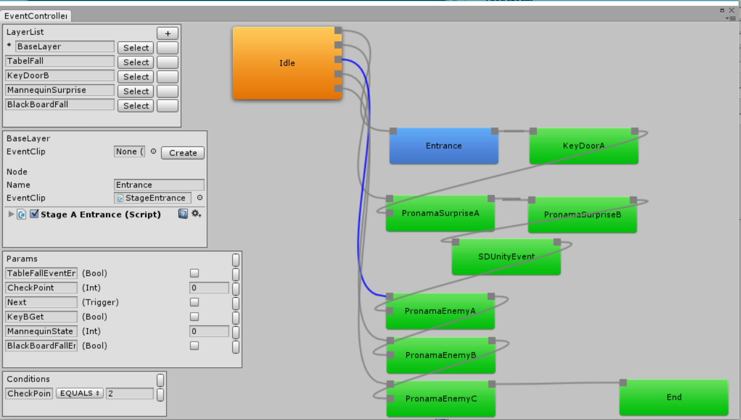
Task: Open the script help icon for Stage A Entrance
Action: tap(183, 214)
